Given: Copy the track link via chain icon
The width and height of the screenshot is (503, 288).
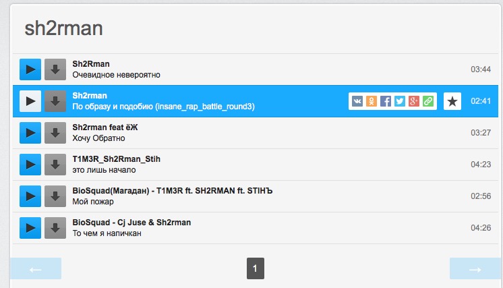Looking at the screenshot, I should pos(428,101).
